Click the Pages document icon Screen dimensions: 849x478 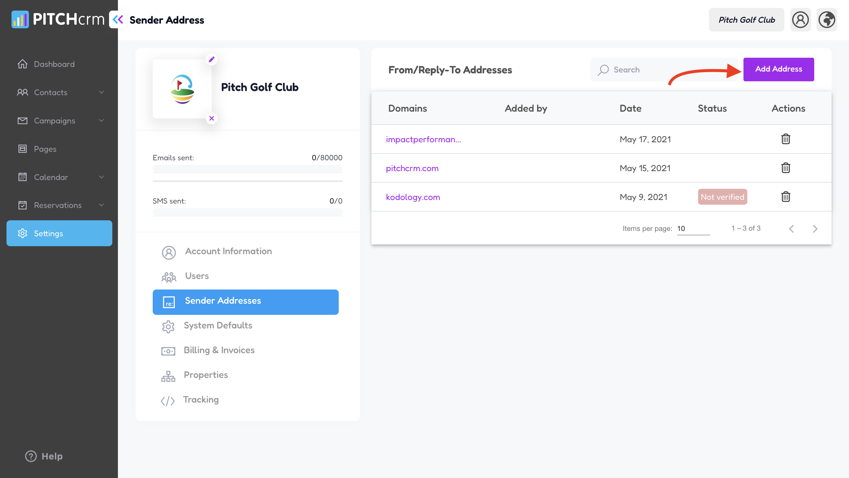22,149
